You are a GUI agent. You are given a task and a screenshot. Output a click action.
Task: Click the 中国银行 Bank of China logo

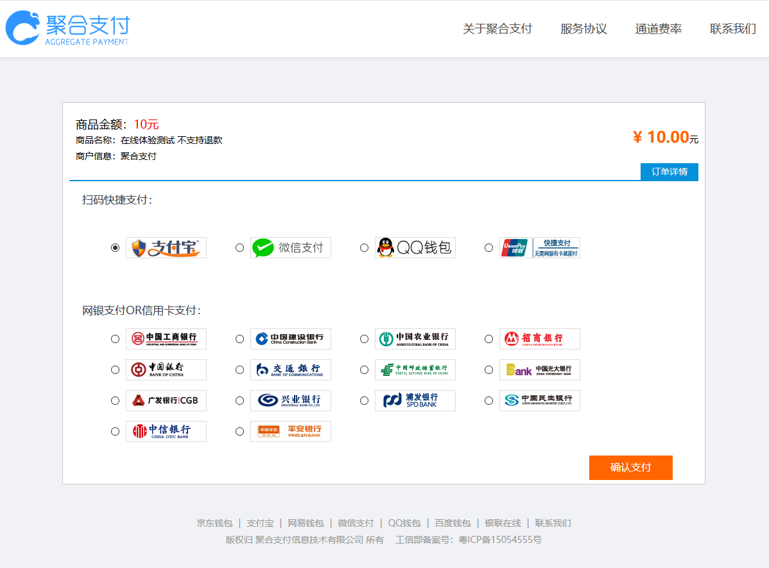coord(166,369)
